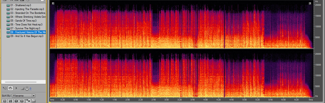This screenshot has height=103, width=325.
Task: Click the top-left corner handle of spectral display
Action: 53,3
